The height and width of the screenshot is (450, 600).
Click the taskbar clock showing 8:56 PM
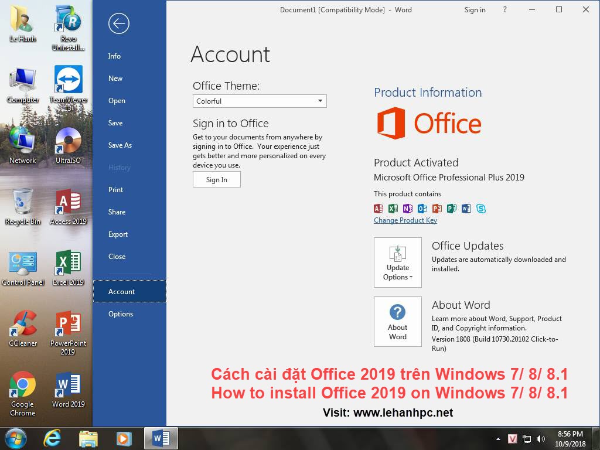click(x=570, y=439)
